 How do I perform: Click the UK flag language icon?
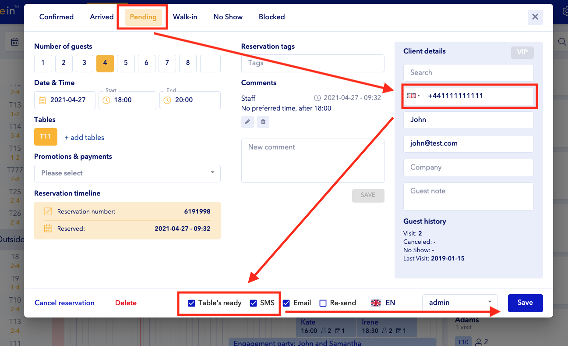pos(376,303)
